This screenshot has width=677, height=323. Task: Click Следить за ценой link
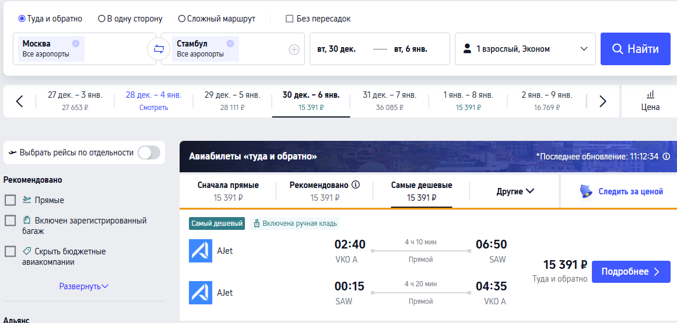click(630, 191)
